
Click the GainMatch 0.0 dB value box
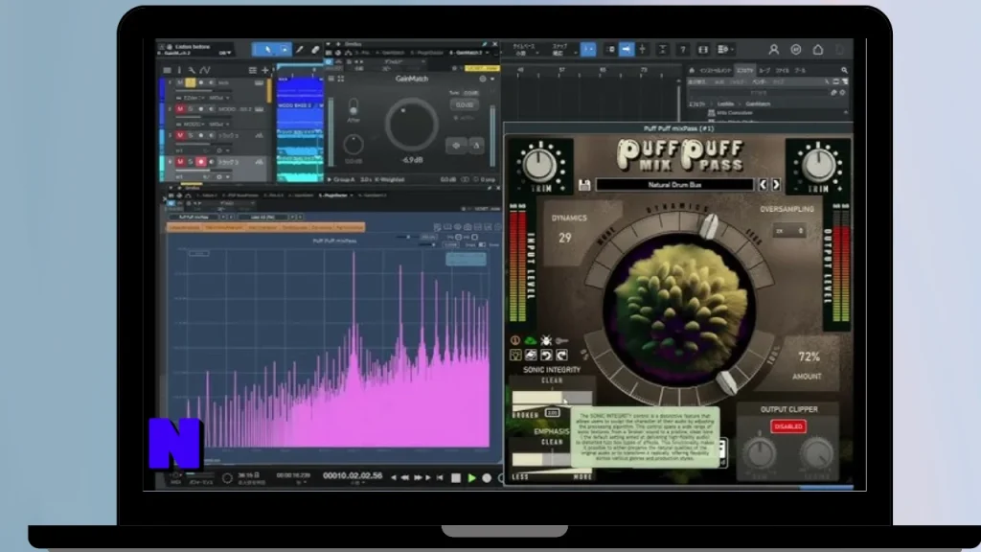(465, 105)
